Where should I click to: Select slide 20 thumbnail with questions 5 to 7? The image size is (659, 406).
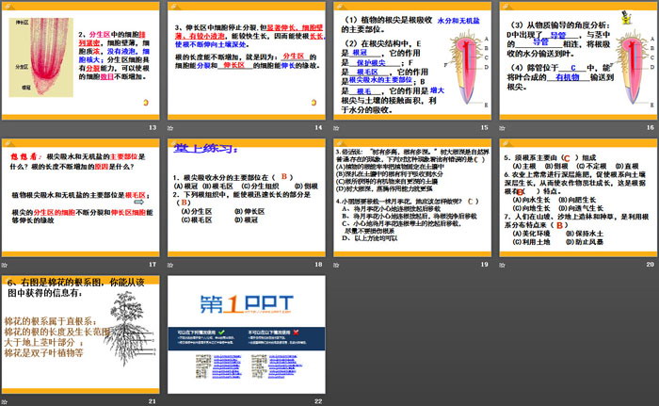578,198
